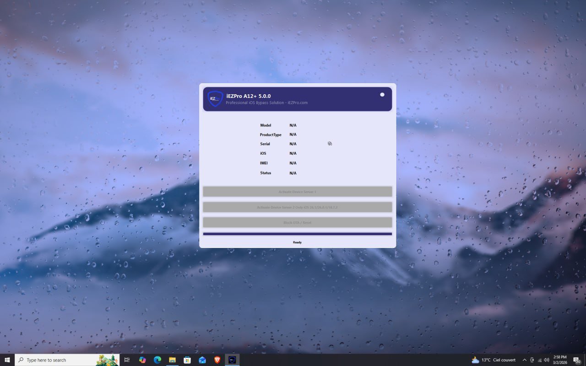Open the Windows Start menu
586x366 pixels.
7,360
